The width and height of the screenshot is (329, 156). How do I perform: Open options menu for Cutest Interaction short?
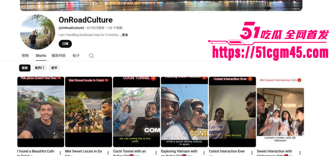(252, 153)
